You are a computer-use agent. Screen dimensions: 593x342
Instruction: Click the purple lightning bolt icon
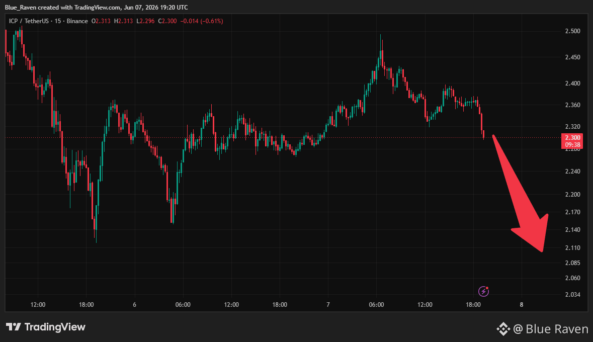(x=484, y=291)
